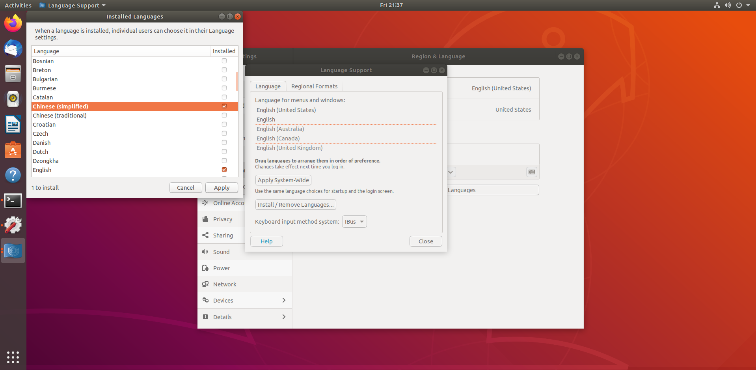
Task: Tick the Breton installed checkbox
Action: 224,70
